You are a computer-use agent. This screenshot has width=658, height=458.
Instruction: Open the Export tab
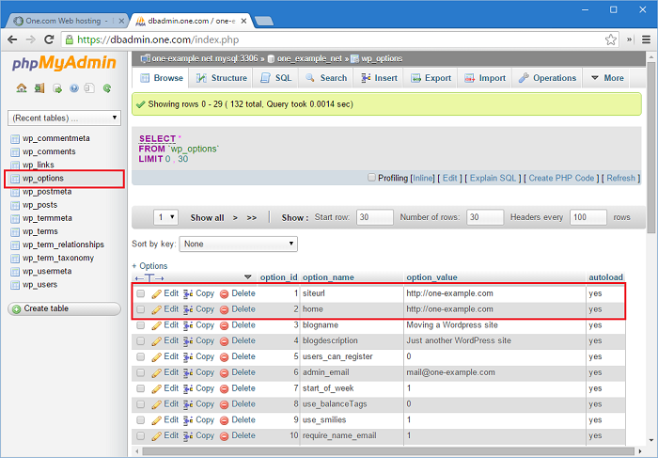click(x=431, y=78)
